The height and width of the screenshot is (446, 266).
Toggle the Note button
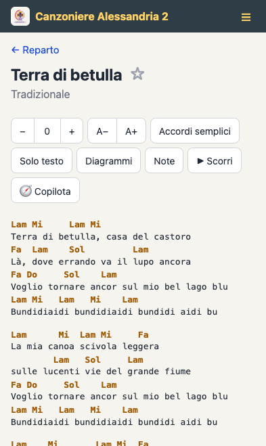tap(164, 160)
